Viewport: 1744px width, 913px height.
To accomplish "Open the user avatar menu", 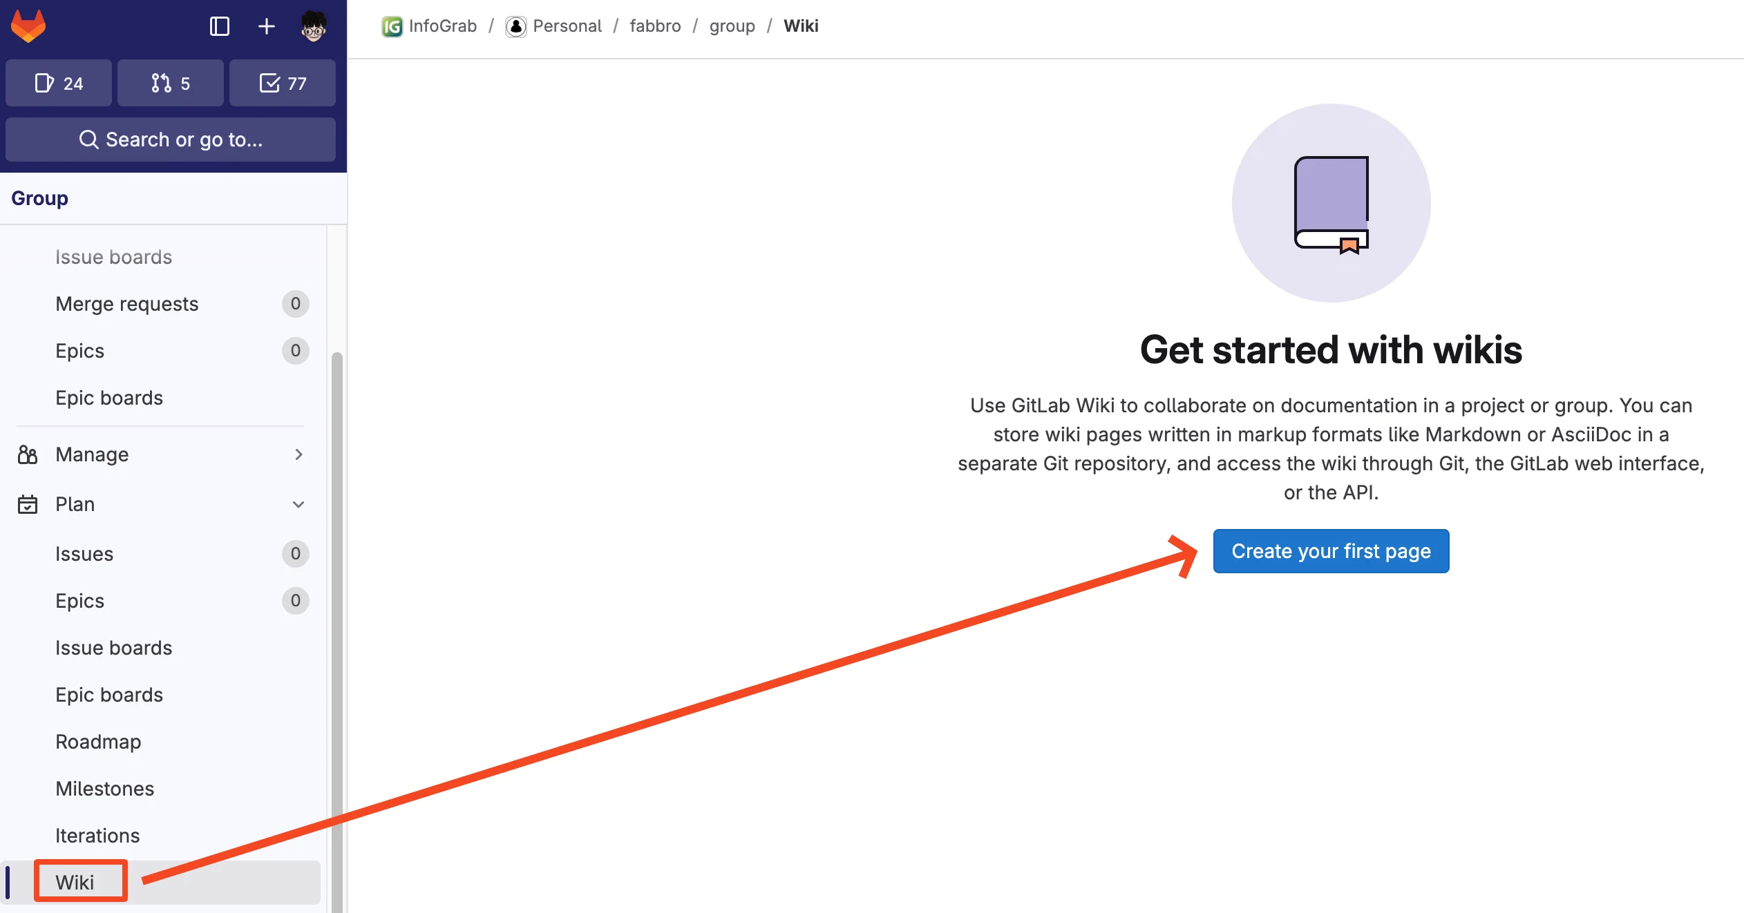I will point(313,26).
